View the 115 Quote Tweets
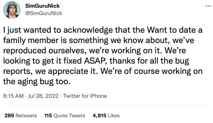Screen dimensions: 213x123 coord(65,116)
